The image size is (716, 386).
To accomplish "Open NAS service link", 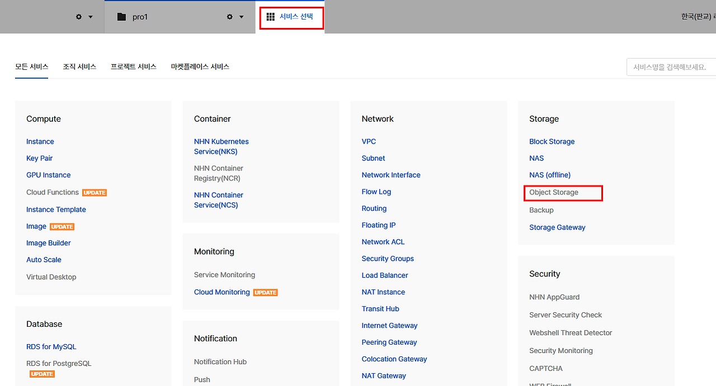I will [x=536, y=158].
